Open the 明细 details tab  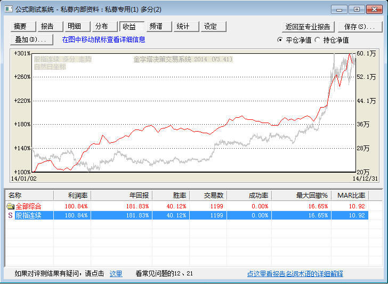click(x=78, y=27)
